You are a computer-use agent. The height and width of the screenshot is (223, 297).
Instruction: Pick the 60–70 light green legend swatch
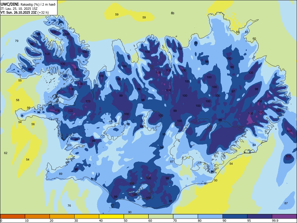tap(161, 216)
